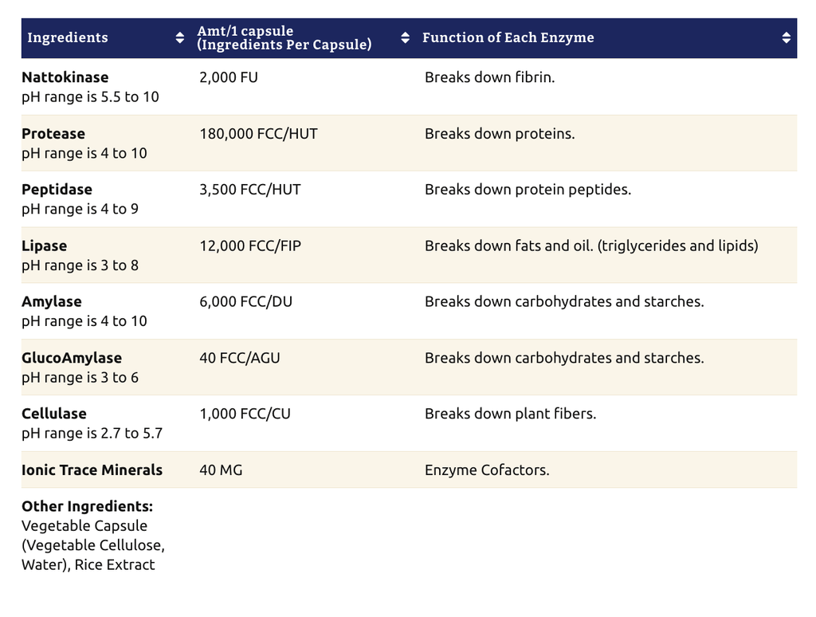Click the Protease ingredient name

53,134
